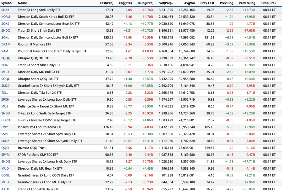Viewport: 282px width, 193px height.
Task: Open the SNXX symbol link
Action: (x=5, y=10)
